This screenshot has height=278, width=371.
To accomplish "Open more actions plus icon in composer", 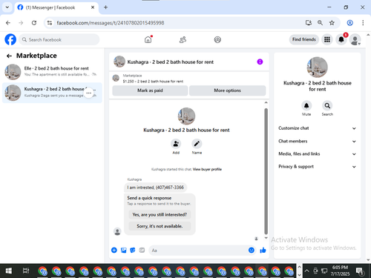I will tap(114, 250).
